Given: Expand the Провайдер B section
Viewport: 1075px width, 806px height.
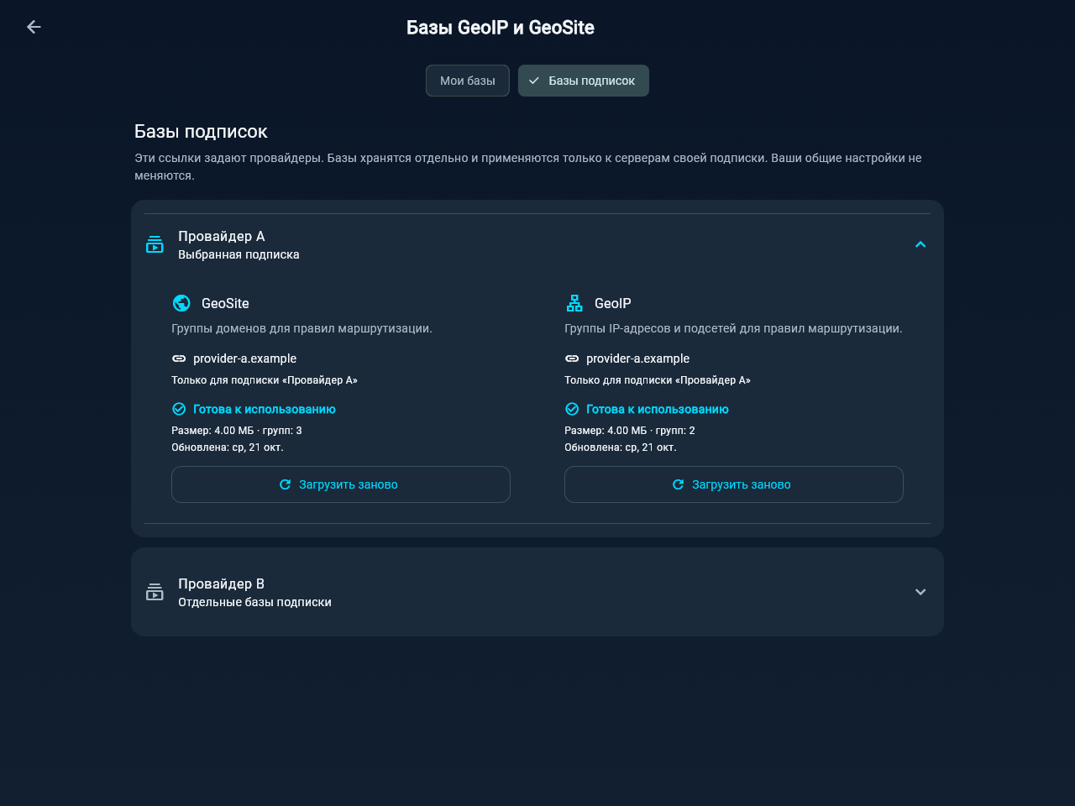Looking at the screenshot, I should pyautogui.click(x=920, y=592).
